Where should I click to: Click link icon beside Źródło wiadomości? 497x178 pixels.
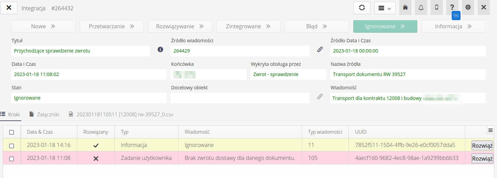[320, 49]
